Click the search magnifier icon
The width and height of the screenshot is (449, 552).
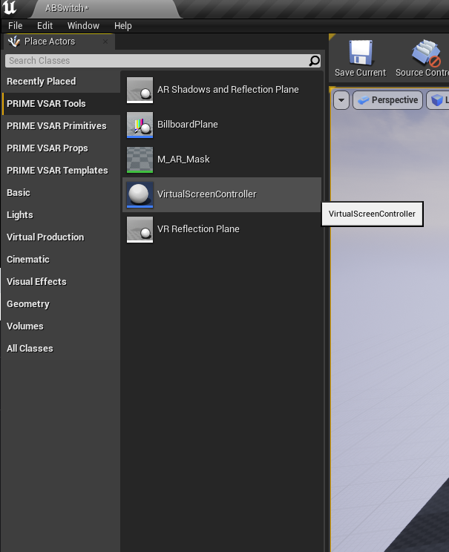314,61
